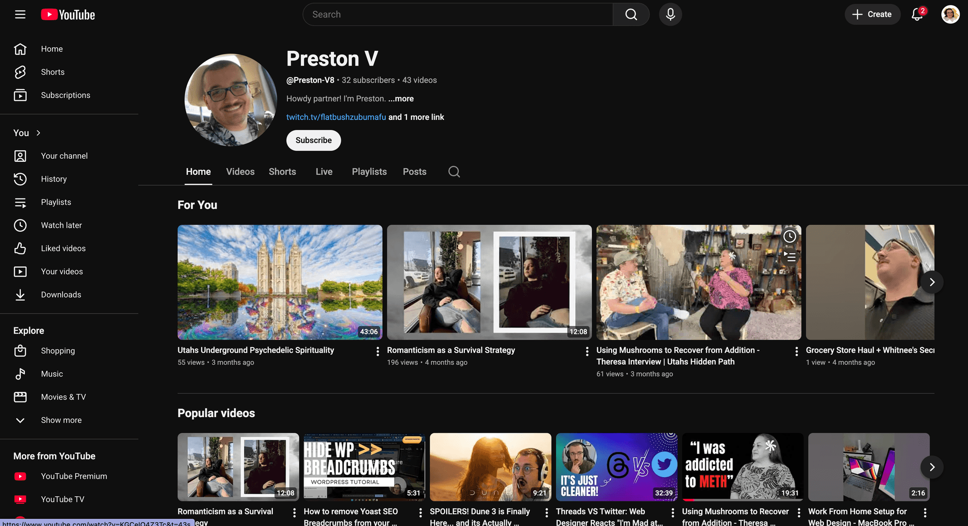Image resolution: width=968 pixels, height=526 pixels.
Task: Add mushrooms interview to Watch later
Action: 790,236
